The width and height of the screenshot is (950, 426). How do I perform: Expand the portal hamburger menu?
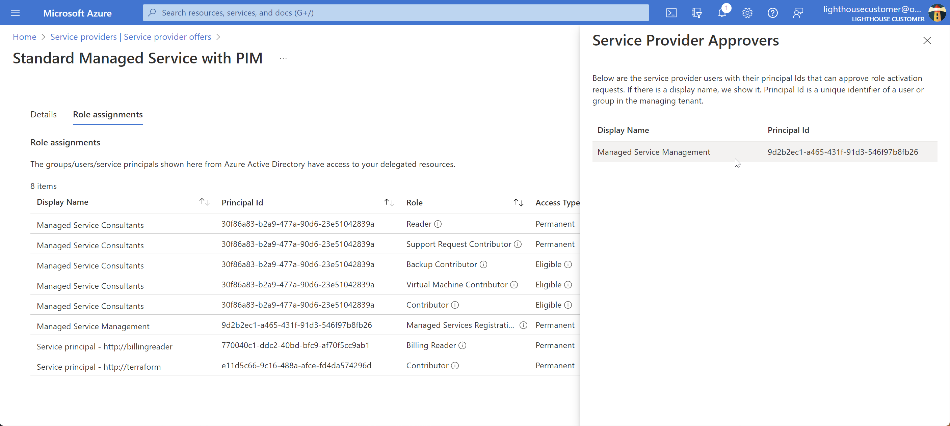coord(15,12)
